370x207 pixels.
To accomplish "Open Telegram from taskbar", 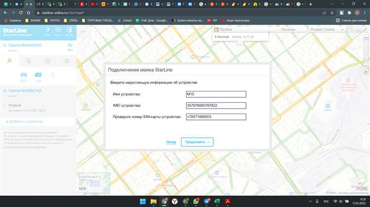I will [207, 202].
